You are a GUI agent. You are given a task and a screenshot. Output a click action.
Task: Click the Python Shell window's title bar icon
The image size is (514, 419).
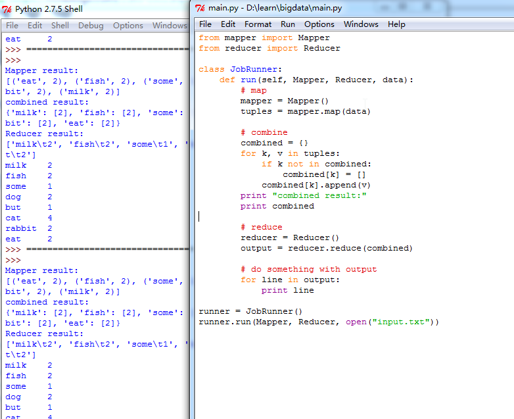7,9
